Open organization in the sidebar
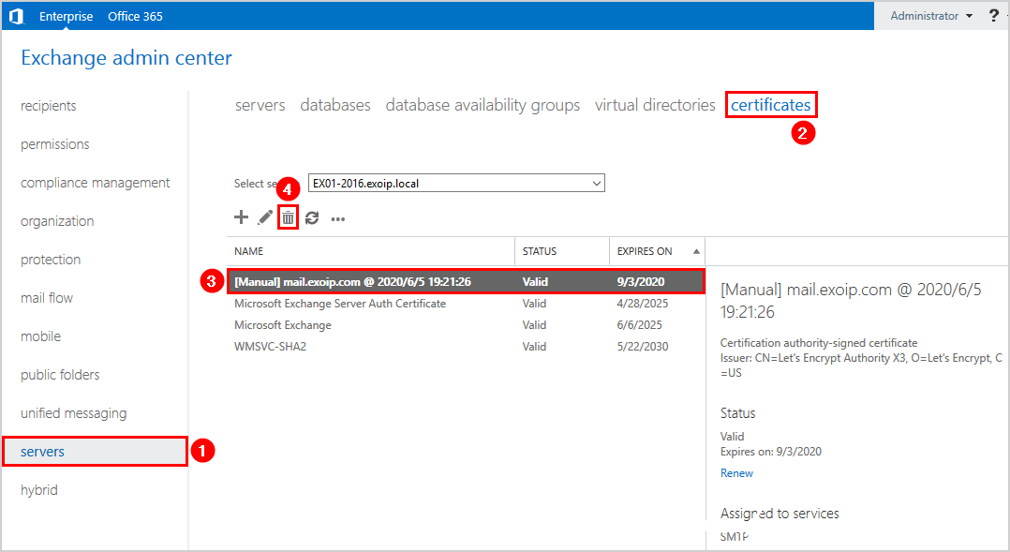This screenshot has height=552, width=1010. click(x=57, y=221)
